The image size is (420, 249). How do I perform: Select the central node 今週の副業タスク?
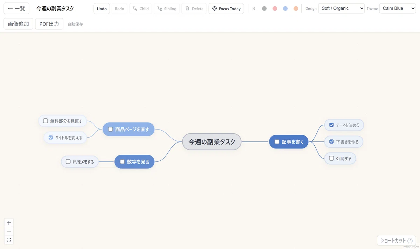point(212,142)
